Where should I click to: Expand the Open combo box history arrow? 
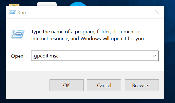click(x=155, y=56)
